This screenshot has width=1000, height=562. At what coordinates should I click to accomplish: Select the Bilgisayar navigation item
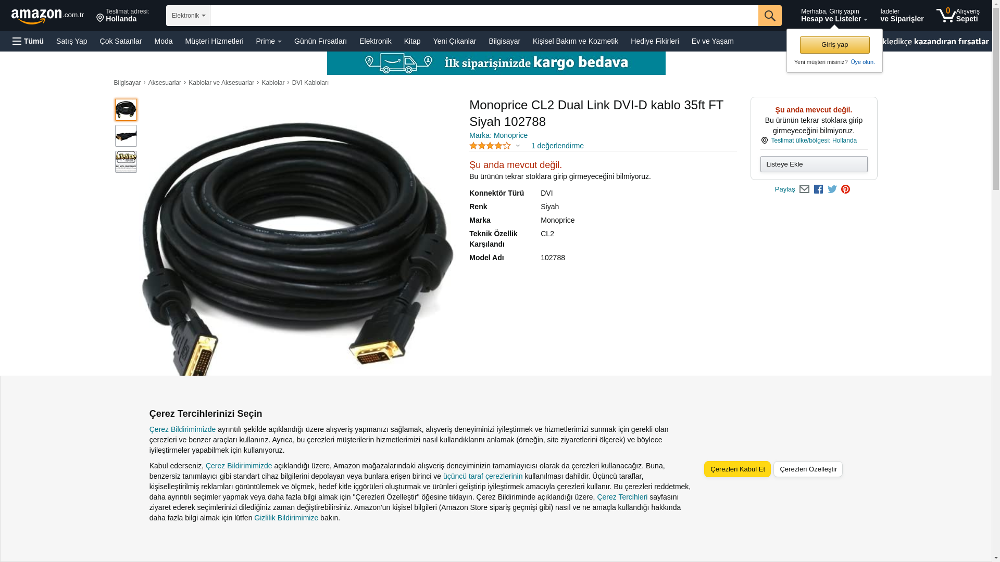(x=504, y=41)
